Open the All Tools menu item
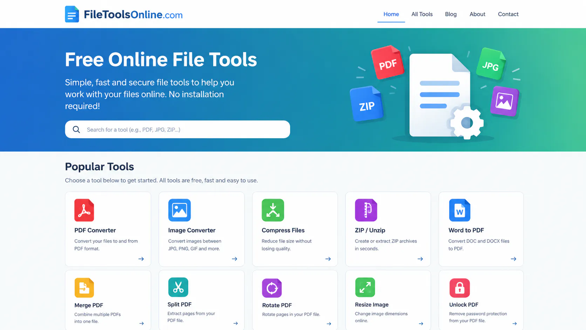Screen dimensions: 586x330 click(x=422, y=14)
